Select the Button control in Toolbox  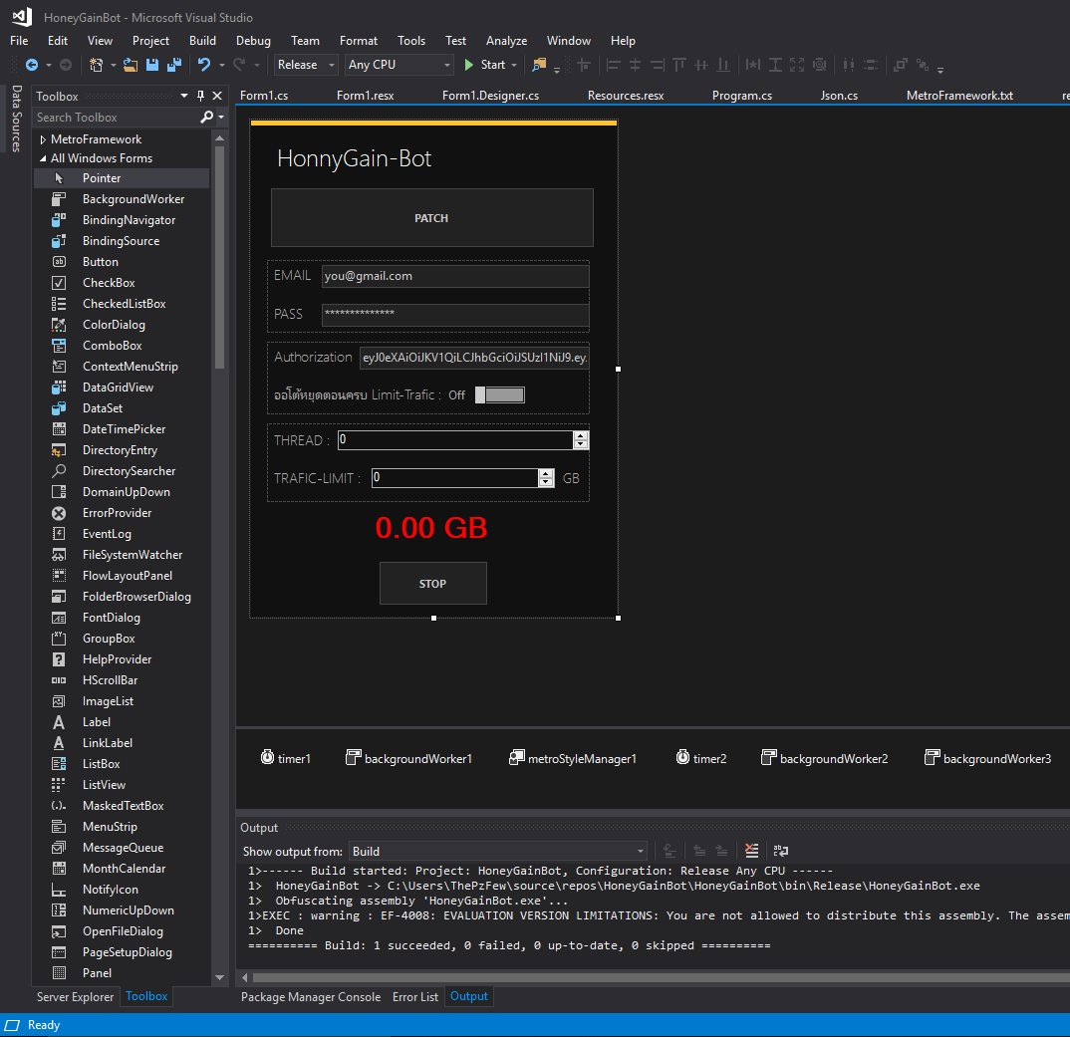[122, 262]
